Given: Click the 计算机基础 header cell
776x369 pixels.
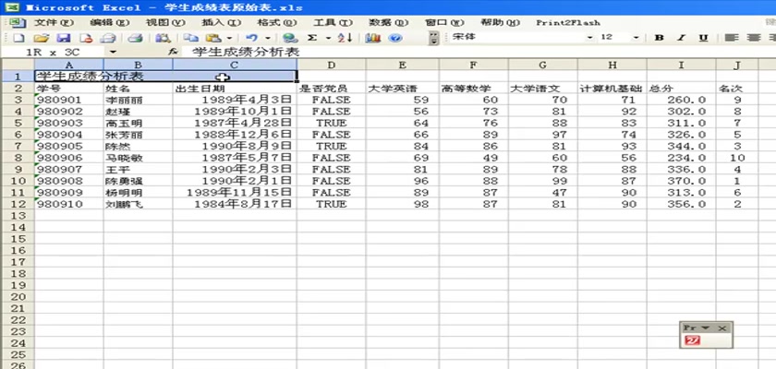Looking at the screenshot, I should (x=612, y=88).
